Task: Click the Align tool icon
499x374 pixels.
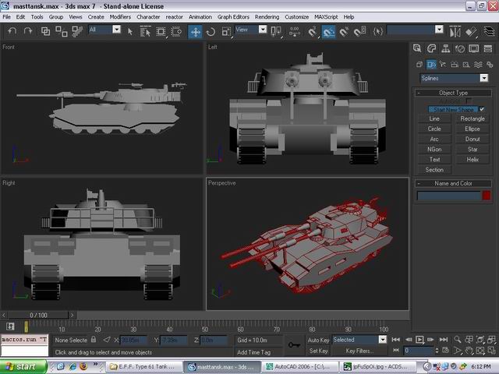Action: coord(471,31)
